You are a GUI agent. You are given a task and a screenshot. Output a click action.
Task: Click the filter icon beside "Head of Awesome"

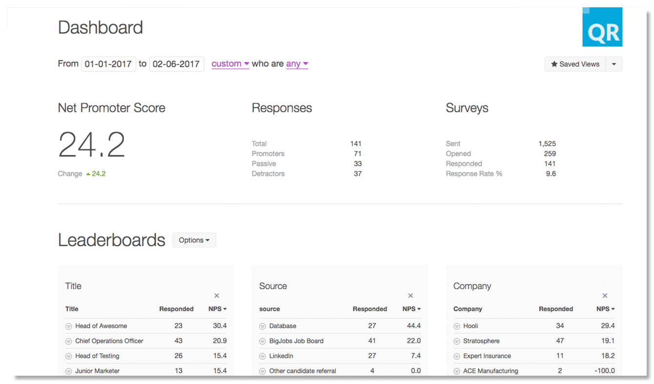click(67, 326)
